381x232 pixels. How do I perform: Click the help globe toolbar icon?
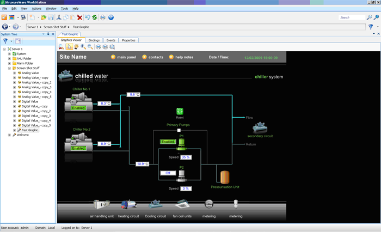[x=111, y=17]
